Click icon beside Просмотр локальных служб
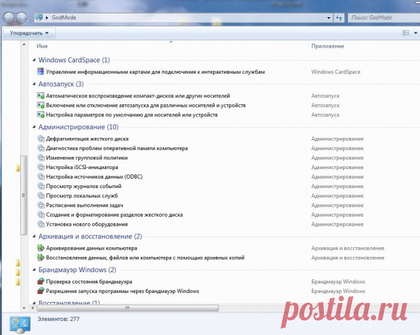420x335 pixels. [41, 196]
